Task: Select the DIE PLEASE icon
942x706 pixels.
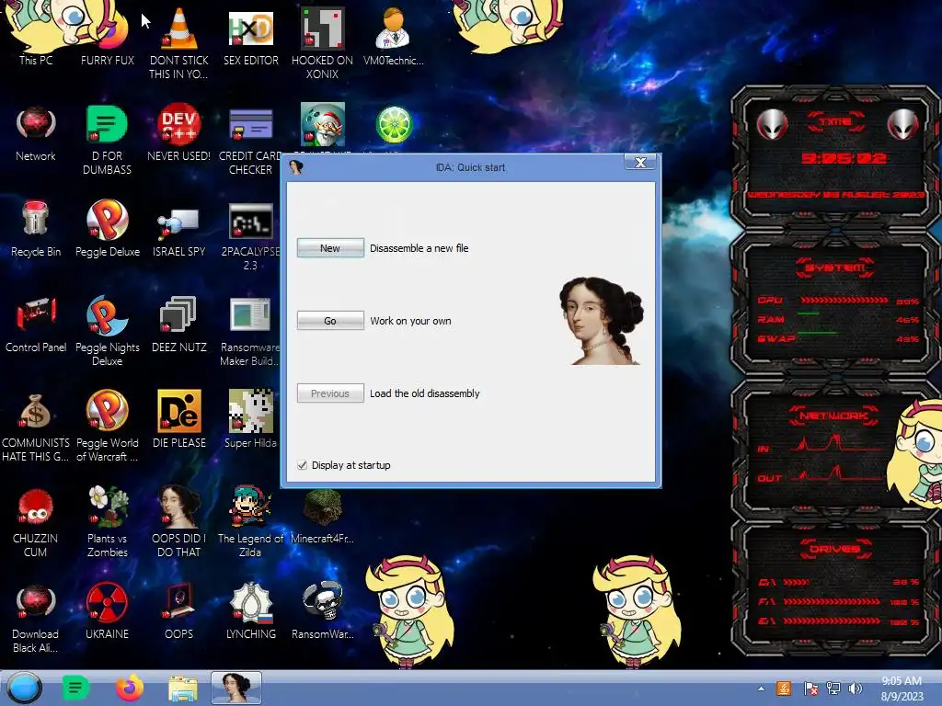Action: (179, 419)
